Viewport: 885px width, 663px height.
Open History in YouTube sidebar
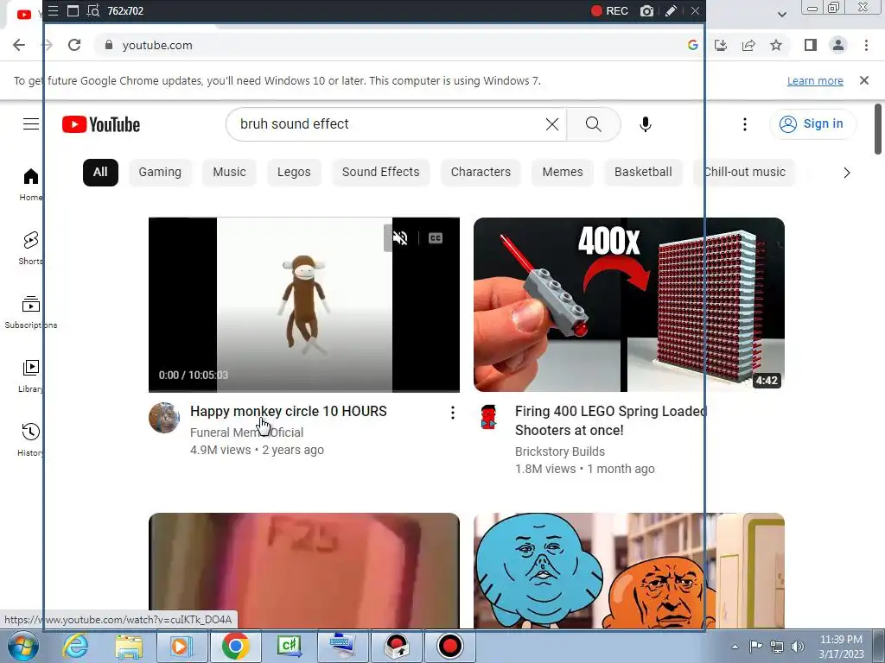click(x=31, y=439)
